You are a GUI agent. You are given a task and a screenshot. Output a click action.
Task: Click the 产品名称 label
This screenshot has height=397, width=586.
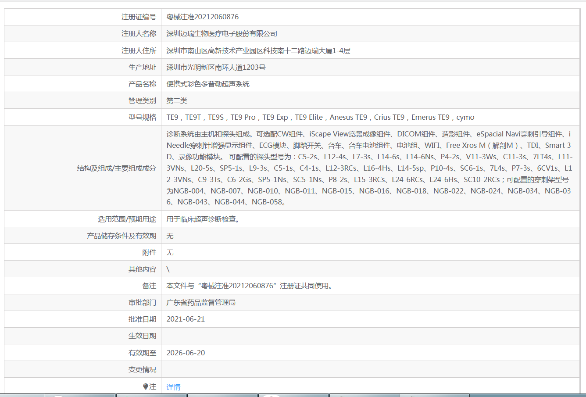[142, 84]
